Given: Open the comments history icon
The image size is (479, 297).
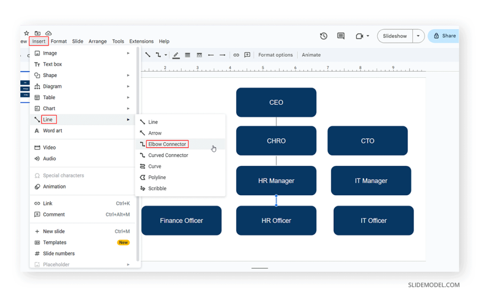Looking at the screenshot, I should (341, 36).
